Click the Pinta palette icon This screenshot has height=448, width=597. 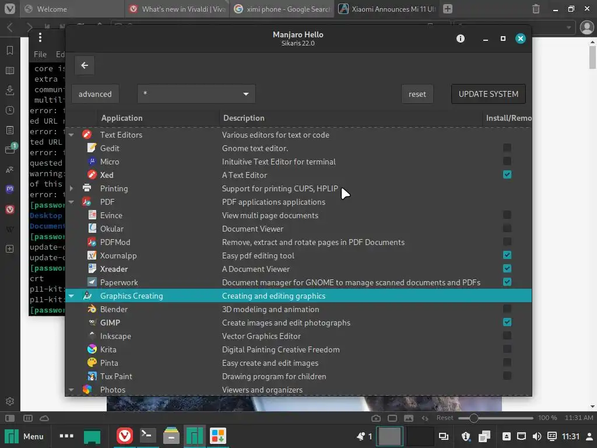(92, 362)
